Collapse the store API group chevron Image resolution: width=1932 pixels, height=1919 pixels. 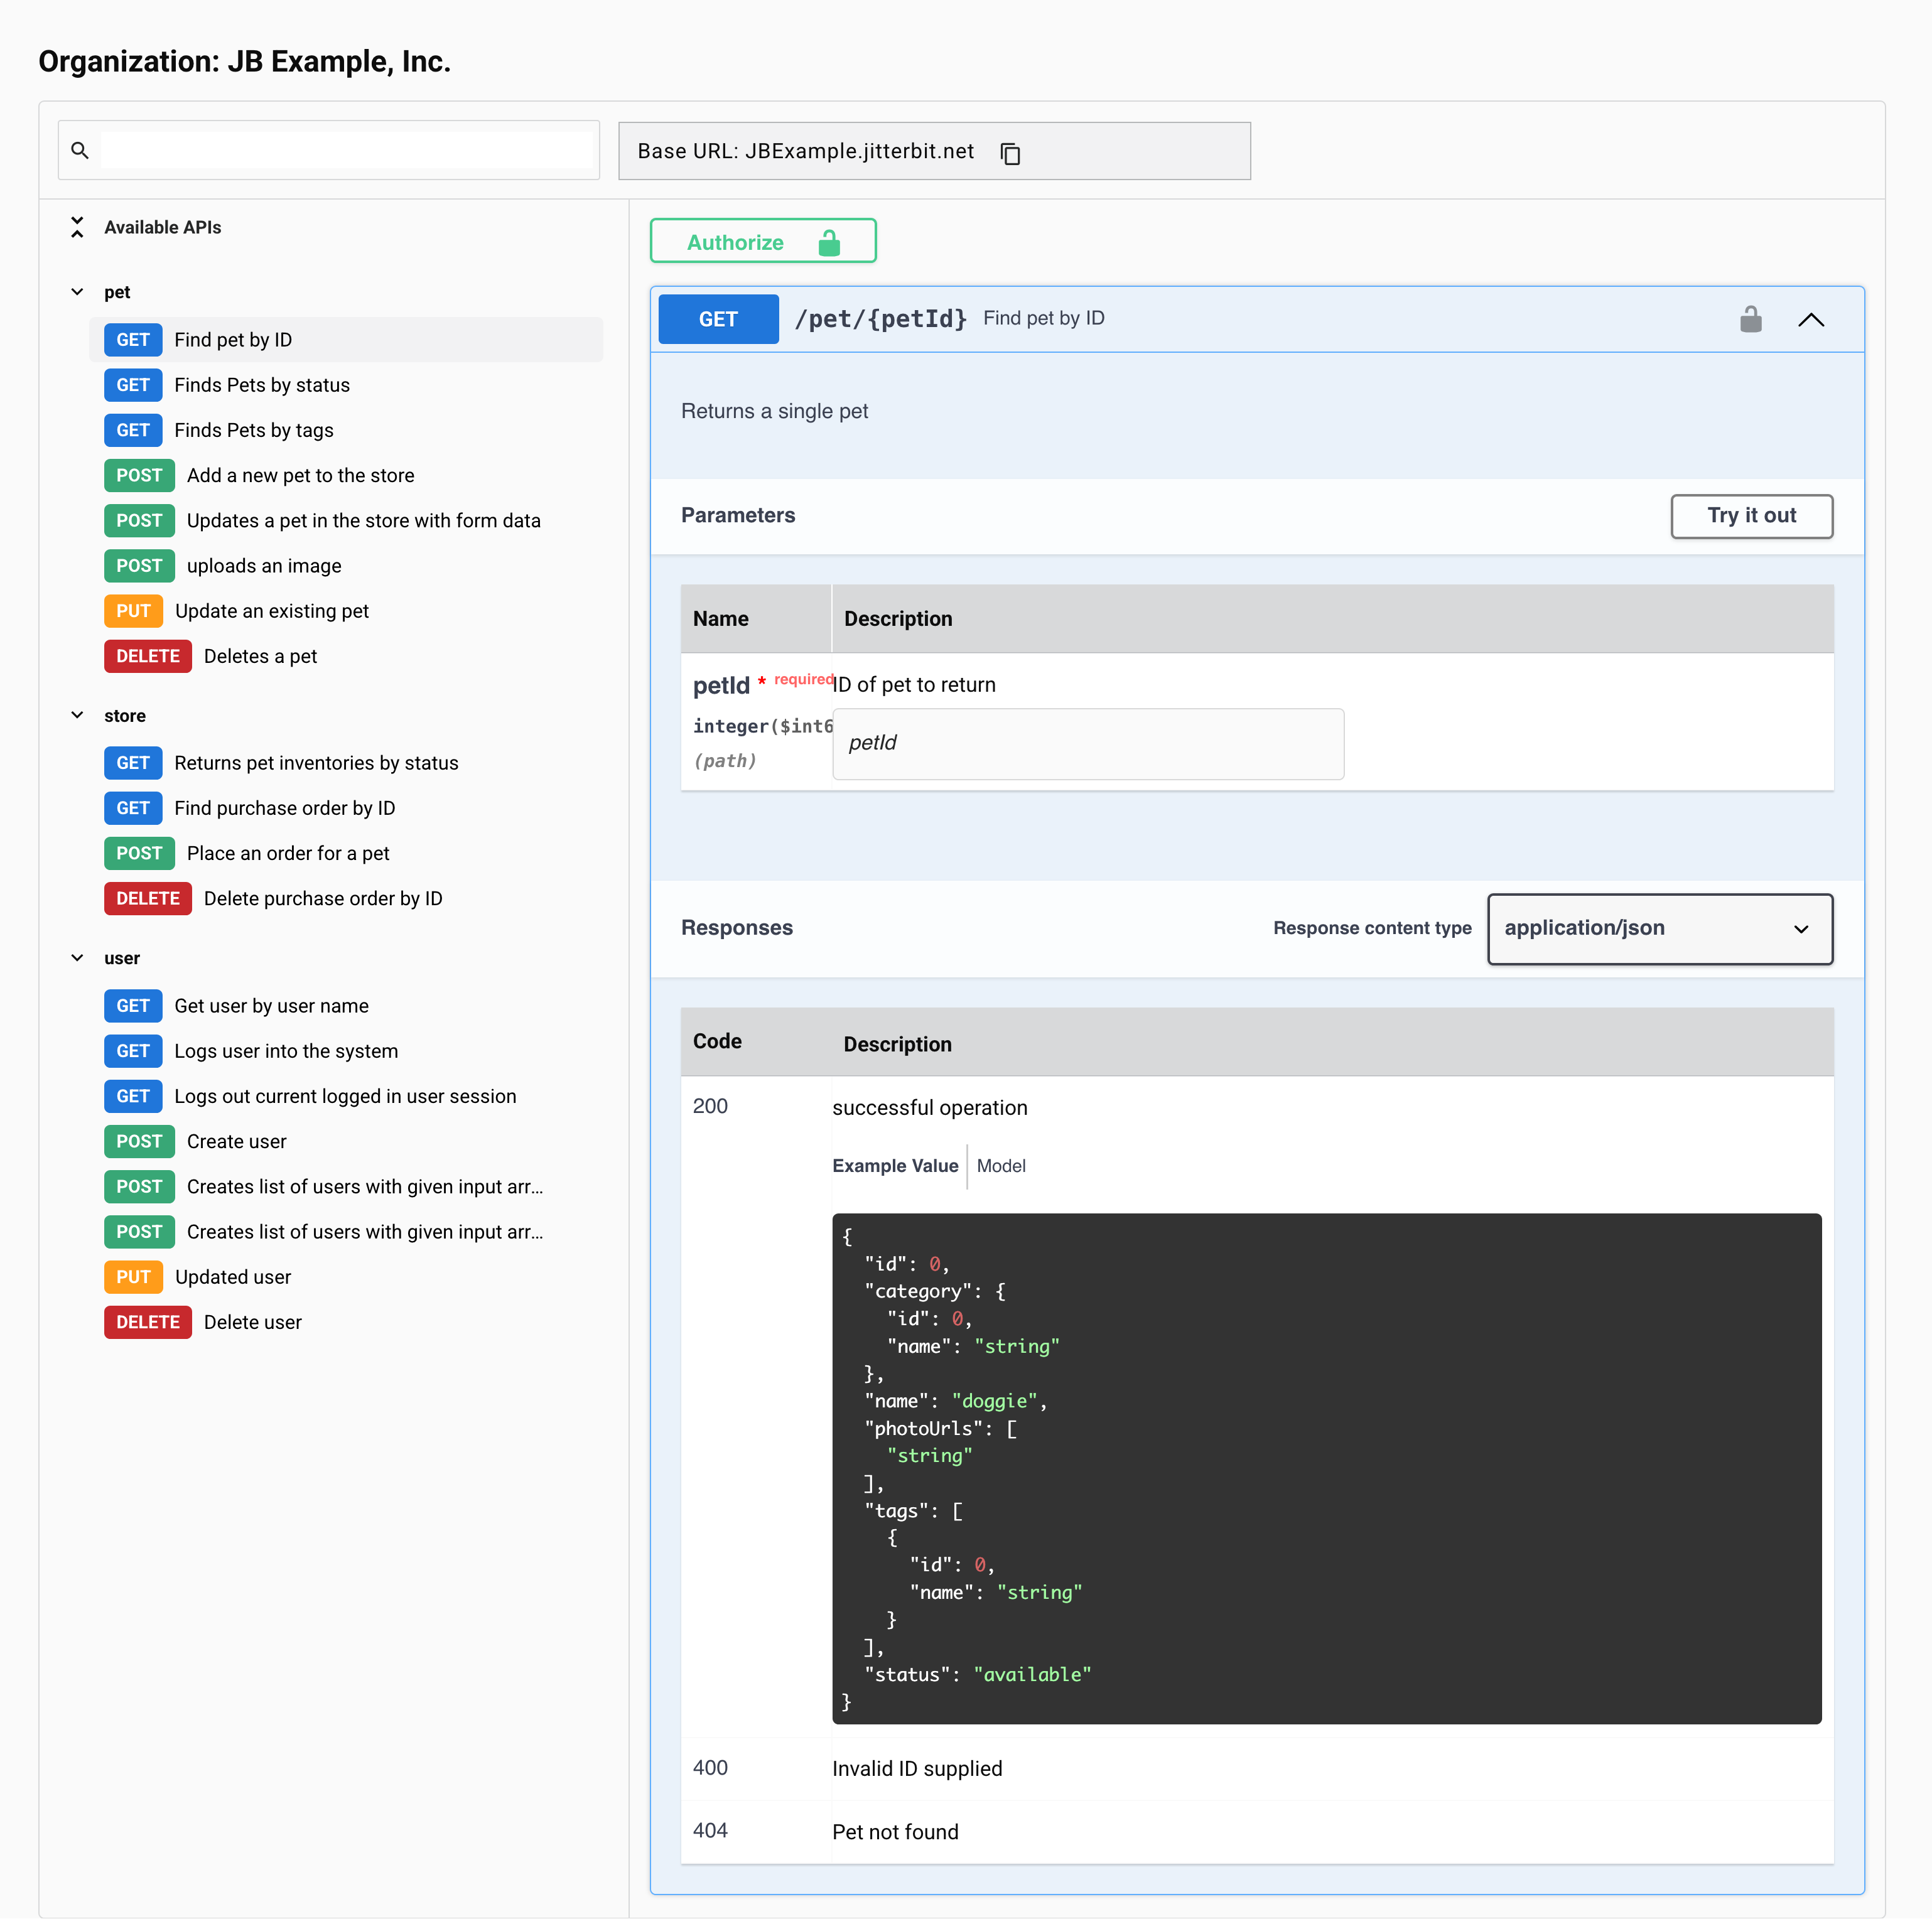pos(77,715)
